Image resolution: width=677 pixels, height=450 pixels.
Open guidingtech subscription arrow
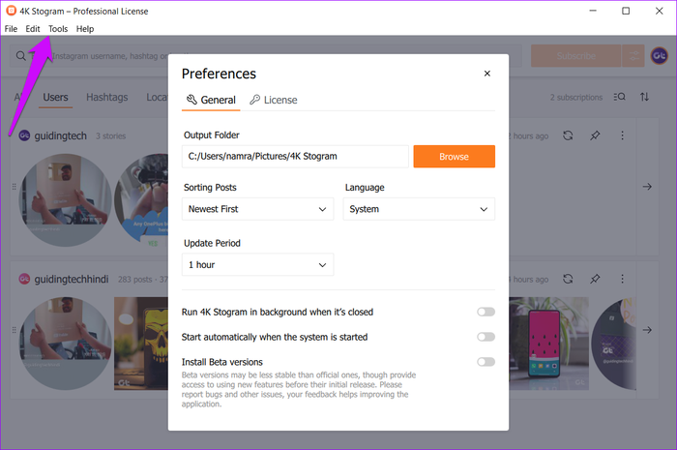pyautogui.click(x=647, y=187)
